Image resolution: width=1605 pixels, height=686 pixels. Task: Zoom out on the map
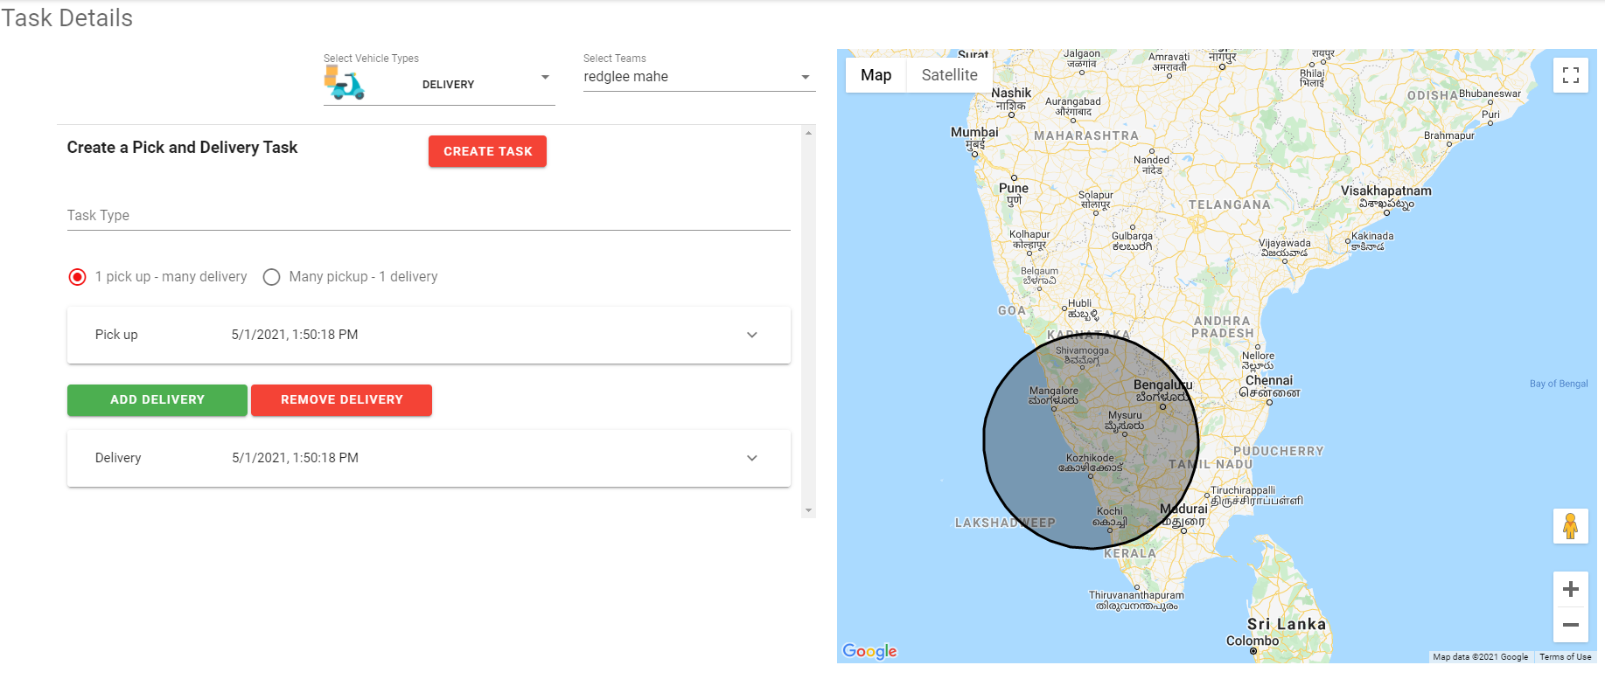pyautogui.click(x=1570, y=625)
